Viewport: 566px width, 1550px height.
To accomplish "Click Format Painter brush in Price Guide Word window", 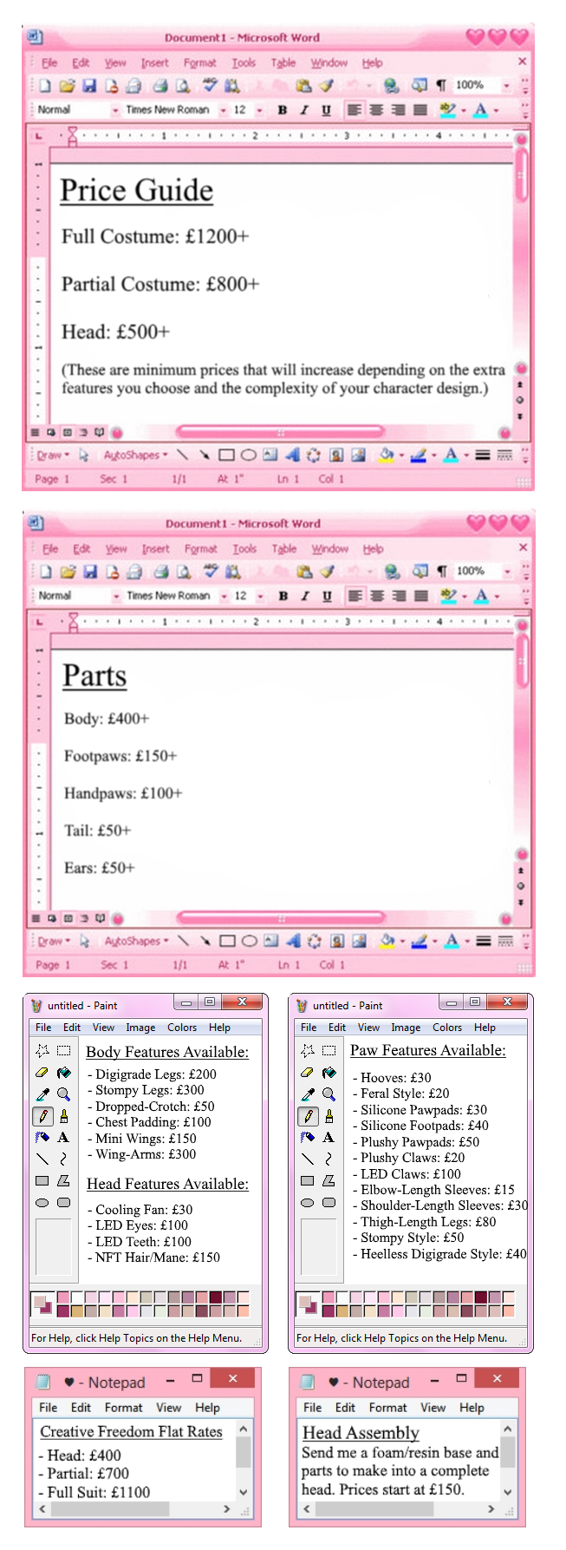I will click(x=325, y=85).
